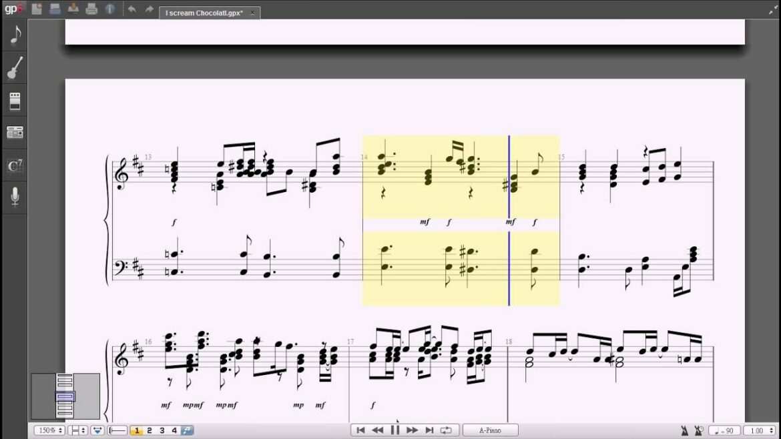Image resolution: width=781 pixels, height=439 pixels.
Task: Click the page navigator thumbnail
Action: (65, 396)
